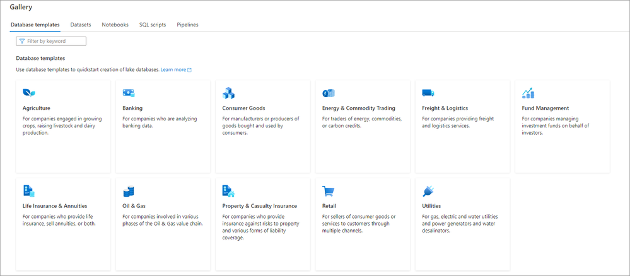The width and height of the screenshot is (630, 276).
Task: Click the Consumer Goods boxes icon
Action: [x=228, y=93]
